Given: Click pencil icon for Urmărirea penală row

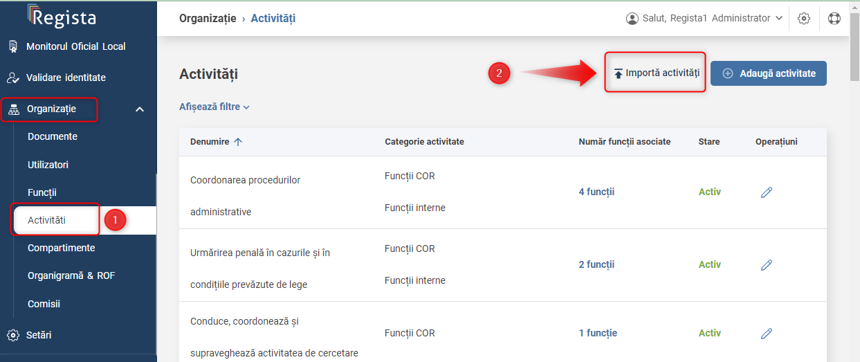Looking at the screenshot, I should [766, 265].
